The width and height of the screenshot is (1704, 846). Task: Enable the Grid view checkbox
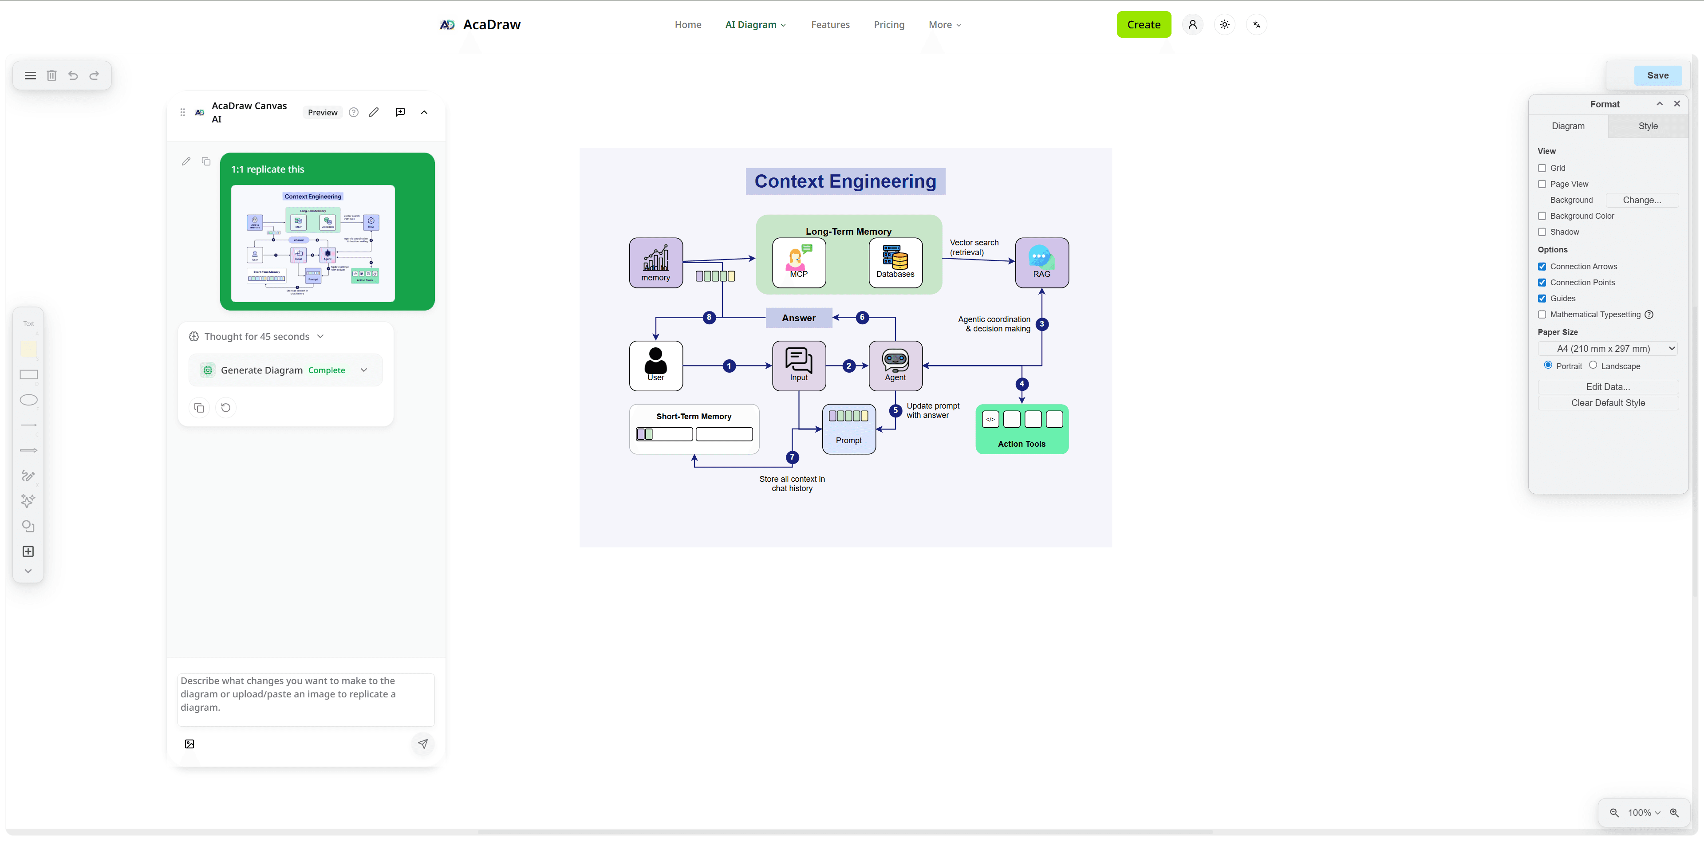(x=1542, y=168)
